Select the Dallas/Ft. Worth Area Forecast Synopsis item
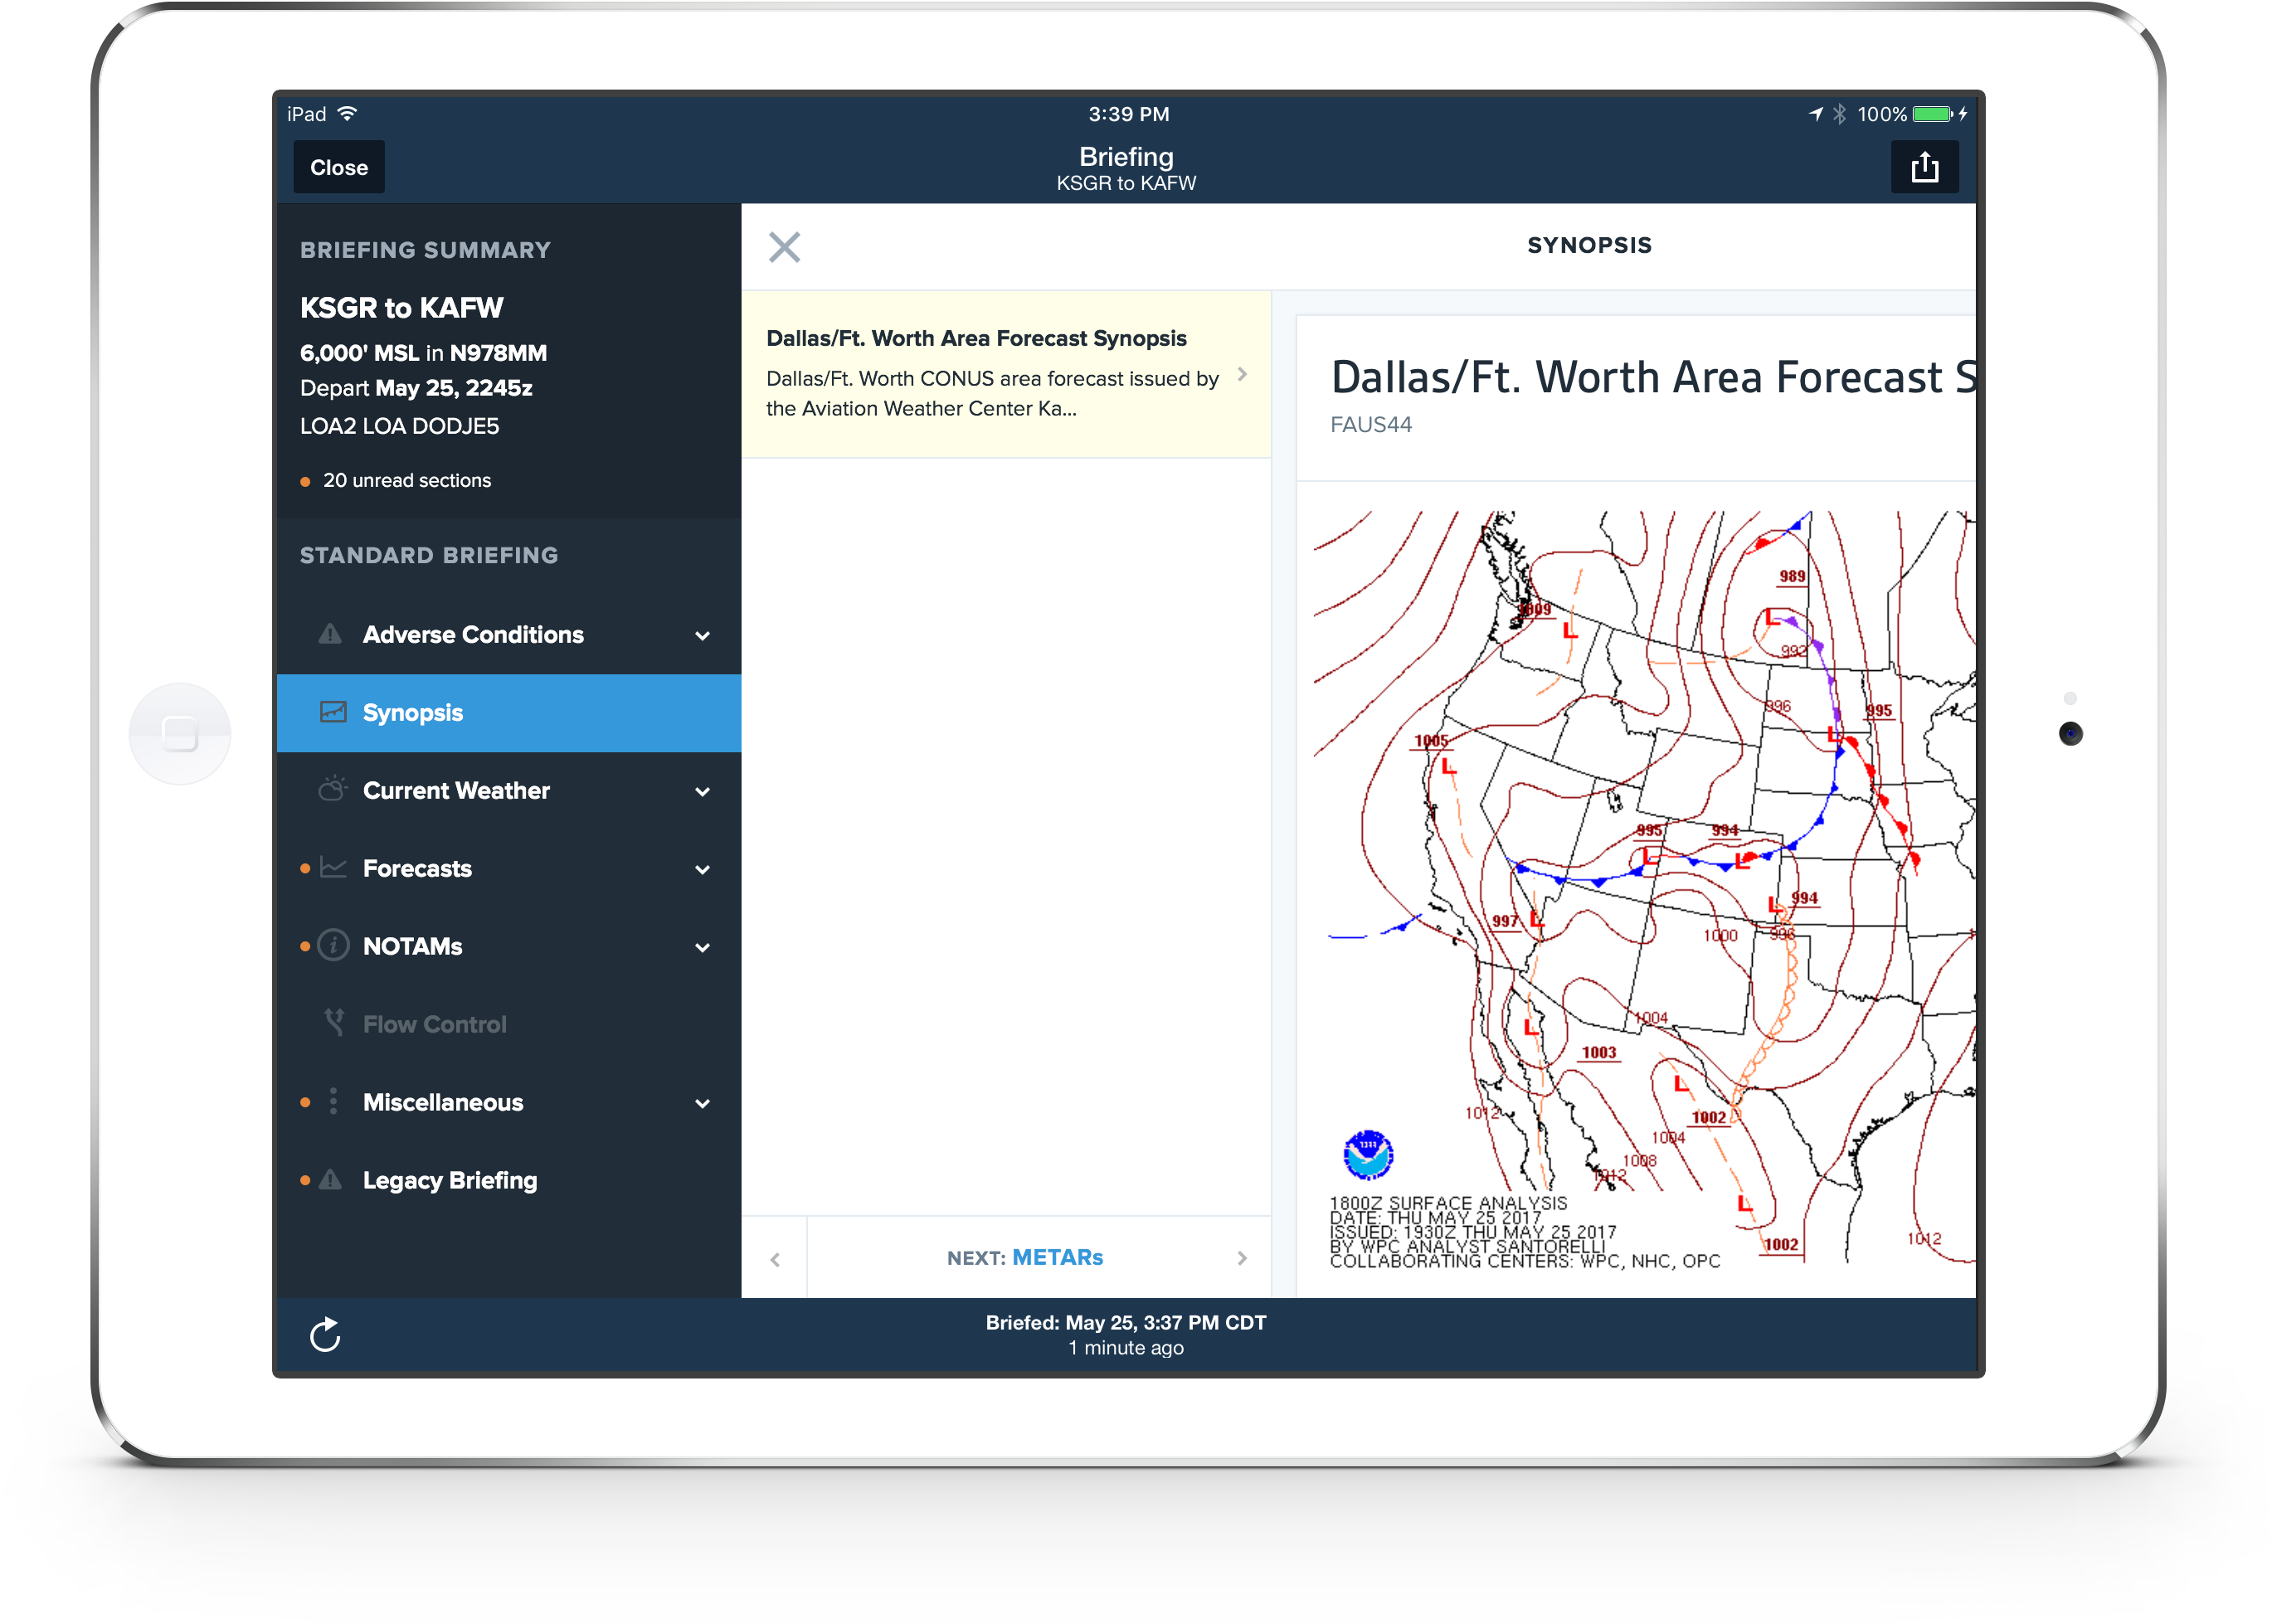 (x=1006, y=374)
